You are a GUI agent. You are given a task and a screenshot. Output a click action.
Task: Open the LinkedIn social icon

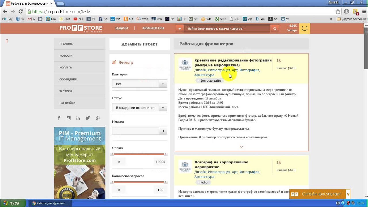click(x=78, y=118)
